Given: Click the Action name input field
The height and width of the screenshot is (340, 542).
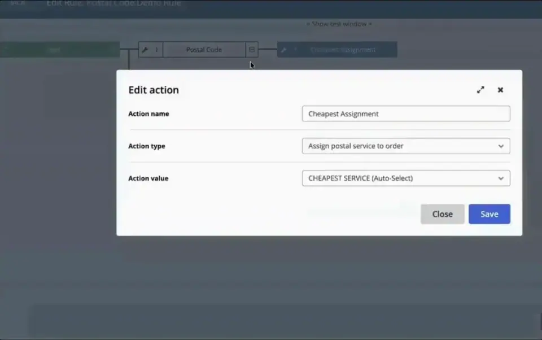Looking at the screenshot, I should tap(406, 114).
